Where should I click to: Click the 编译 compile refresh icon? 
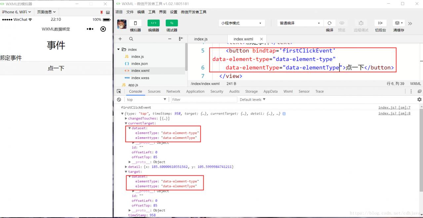click(329, 23)
